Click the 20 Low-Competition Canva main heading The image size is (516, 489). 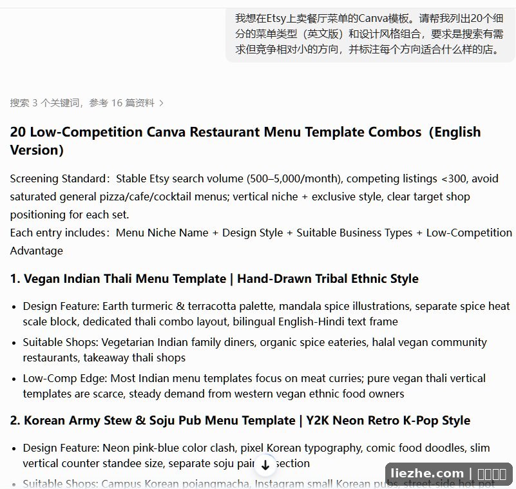245,141
